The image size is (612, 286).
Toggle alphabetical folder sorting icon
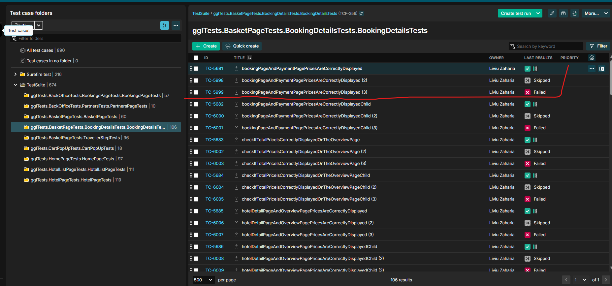[x=165, y=25]
